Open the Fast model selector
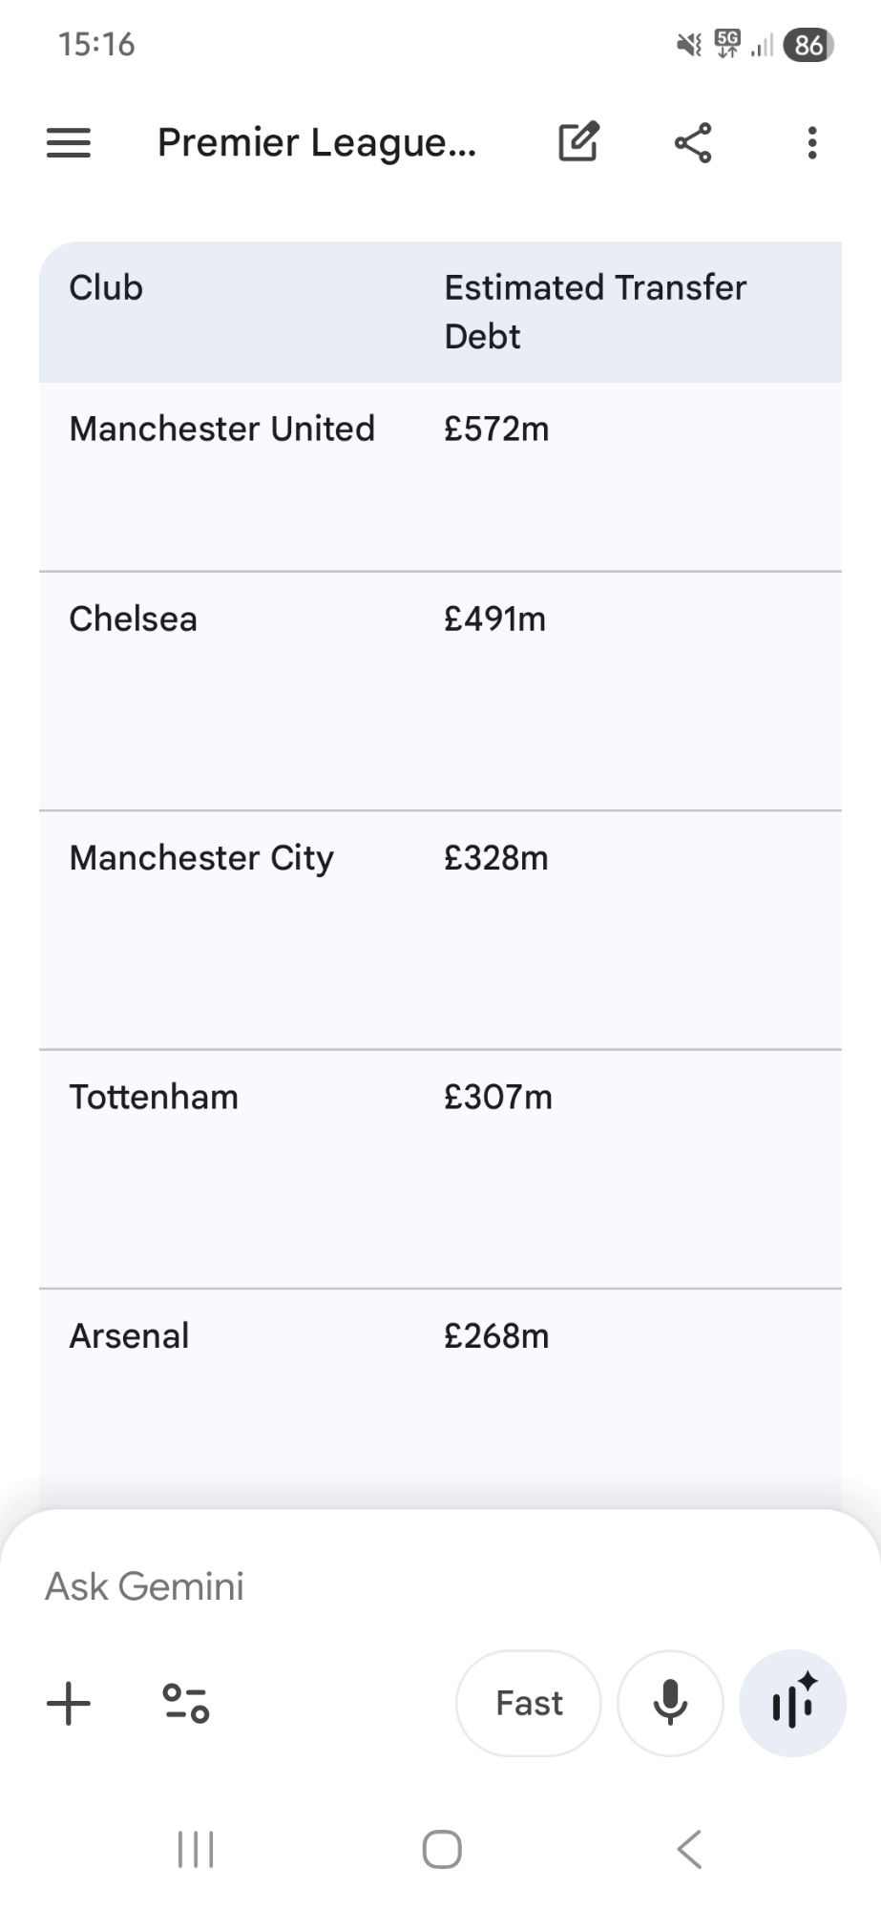This screenshot has height=1909, width=881. (529, 1704)
